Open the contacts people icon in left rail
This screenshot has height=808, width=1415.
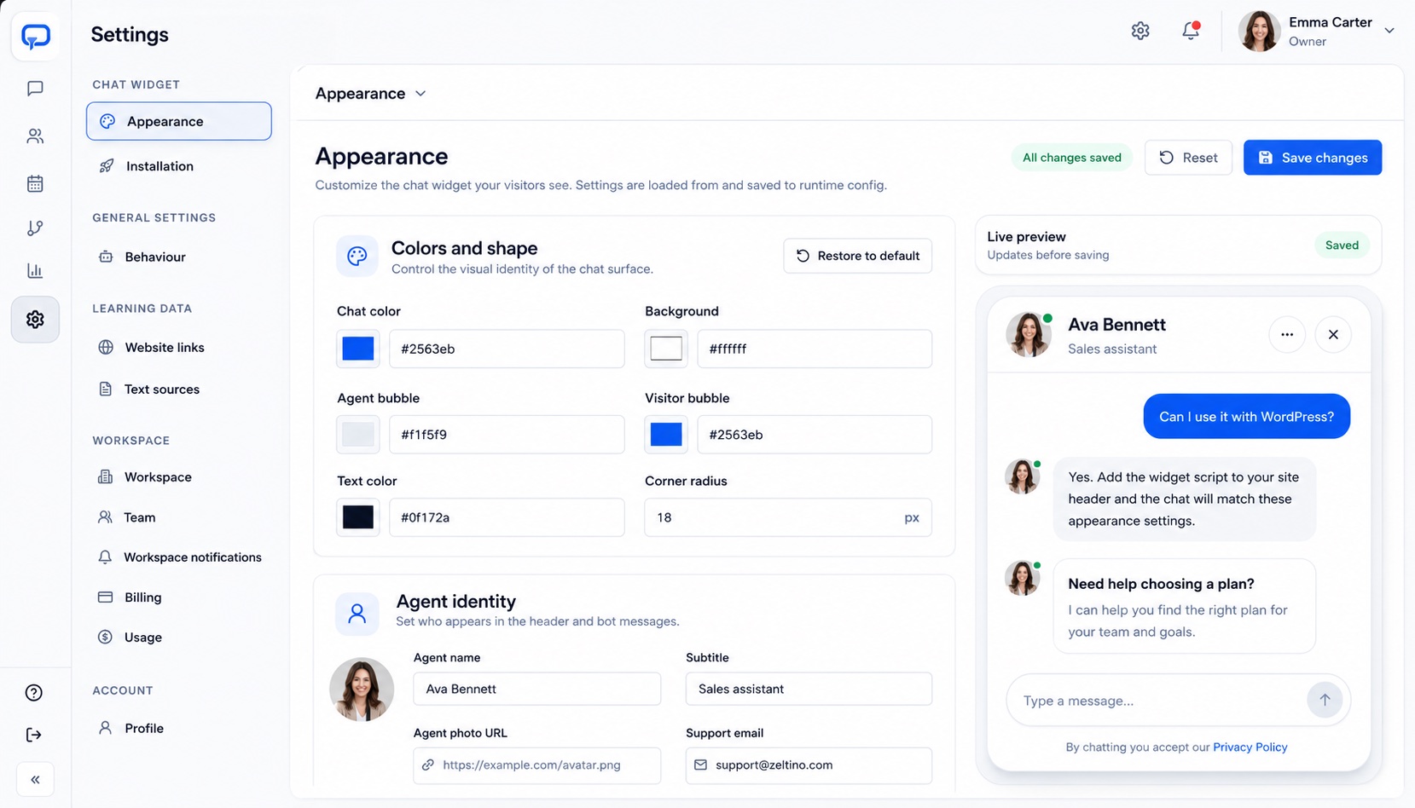point(35,136)
